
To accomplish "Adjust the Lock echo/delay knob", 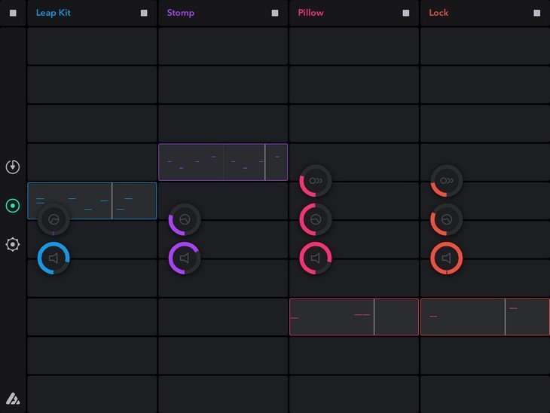I will [x=447, y=181].
